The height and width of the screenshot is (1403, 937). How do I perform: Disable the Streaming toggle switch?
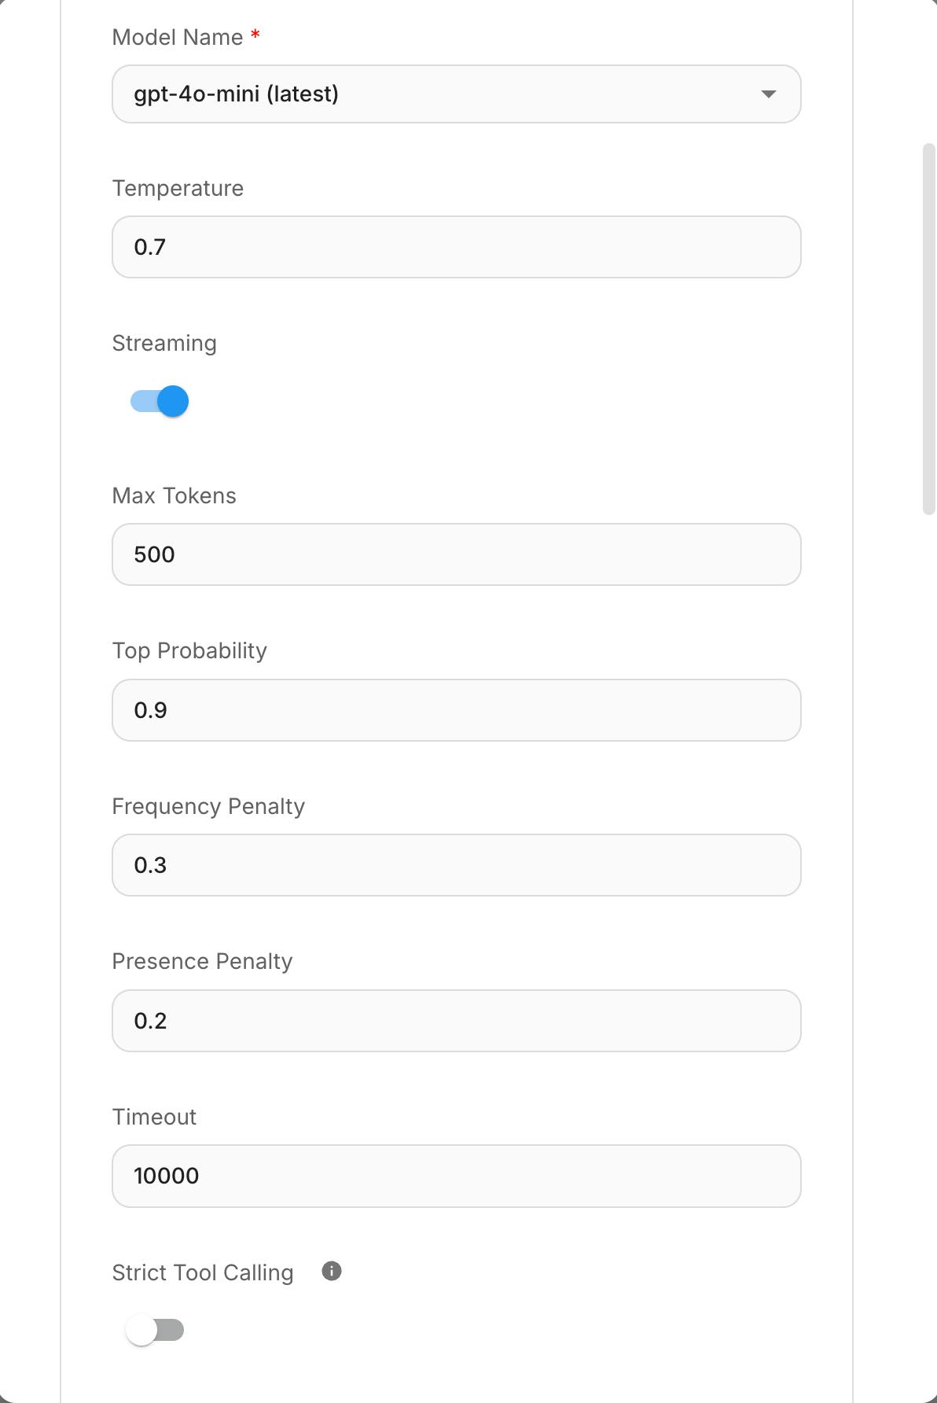160,401
